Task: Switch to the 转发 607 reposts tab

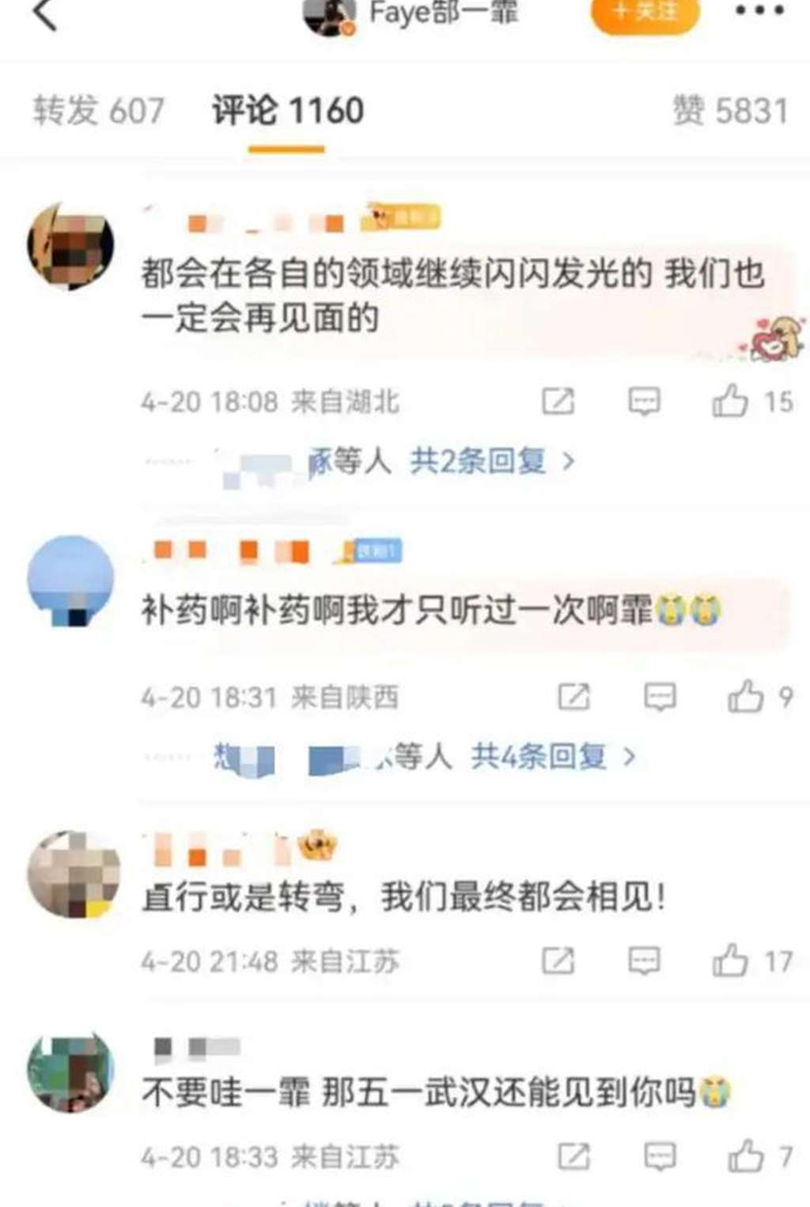Action: tap(99, 111)
